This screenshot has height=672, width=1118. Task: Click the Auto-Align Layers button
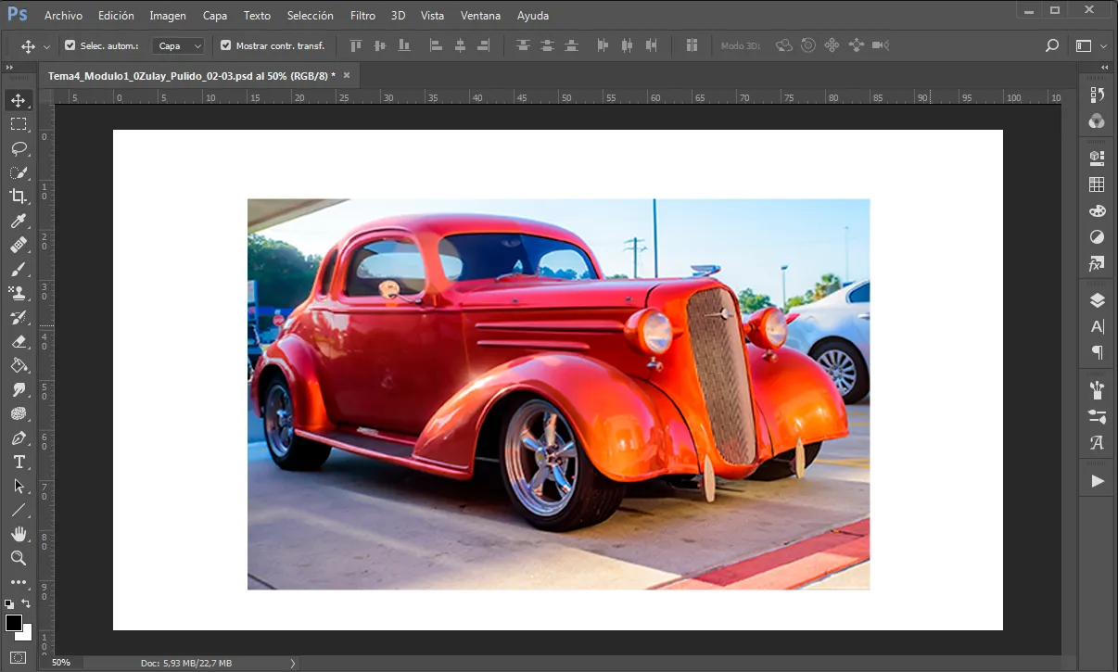[x=692, y=45]
